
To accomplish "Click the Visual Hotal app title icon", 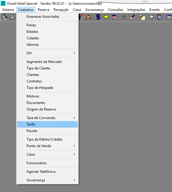I will 3,3.
